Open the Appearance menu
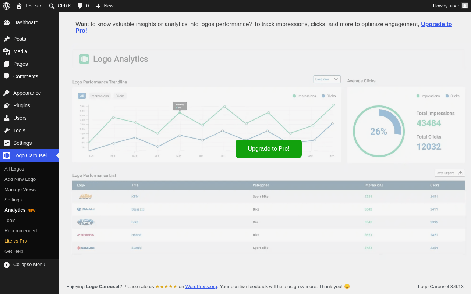This screenshot has width=471, height=294. click(x=29, y=93)
